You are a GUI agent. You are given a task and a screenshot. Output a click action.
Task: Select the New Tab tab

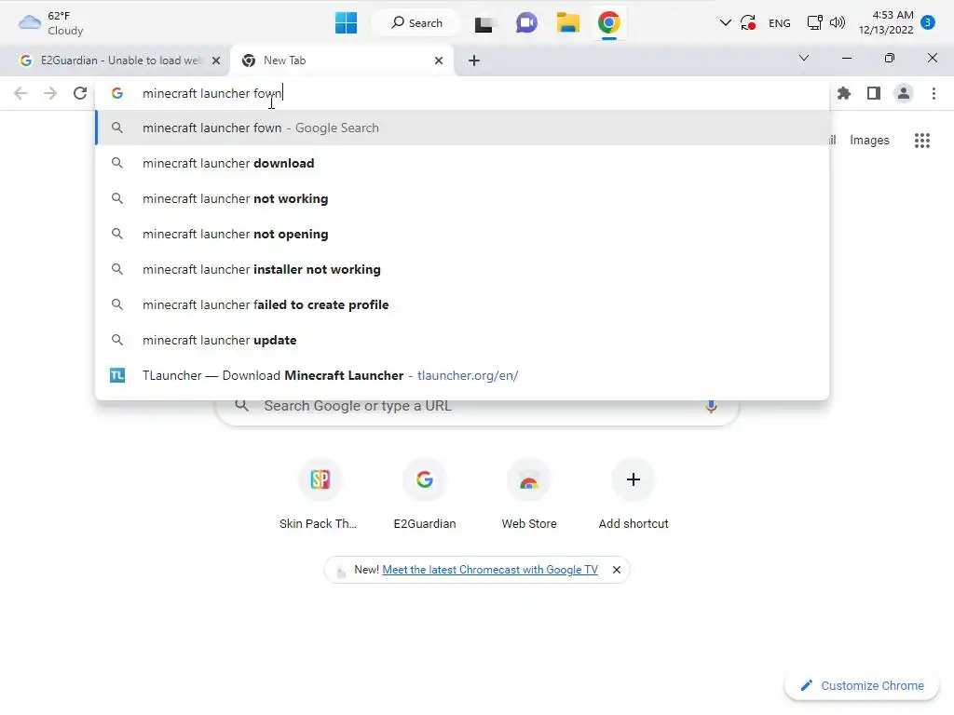[343, 61]
